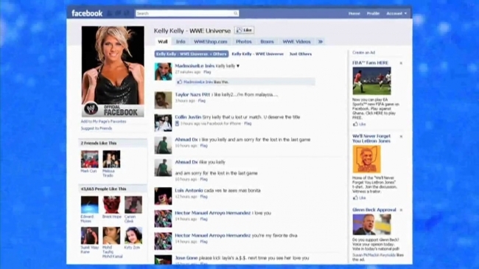Open LeBron Jones ad image
Image resolution: width=479 pixels, height=269 pixels.
click(x=366, y=159)
